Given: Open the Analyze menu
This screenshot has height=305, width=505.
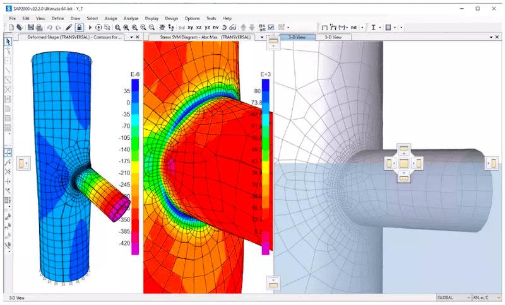Looking at the screenshot, I should point(131,18).
